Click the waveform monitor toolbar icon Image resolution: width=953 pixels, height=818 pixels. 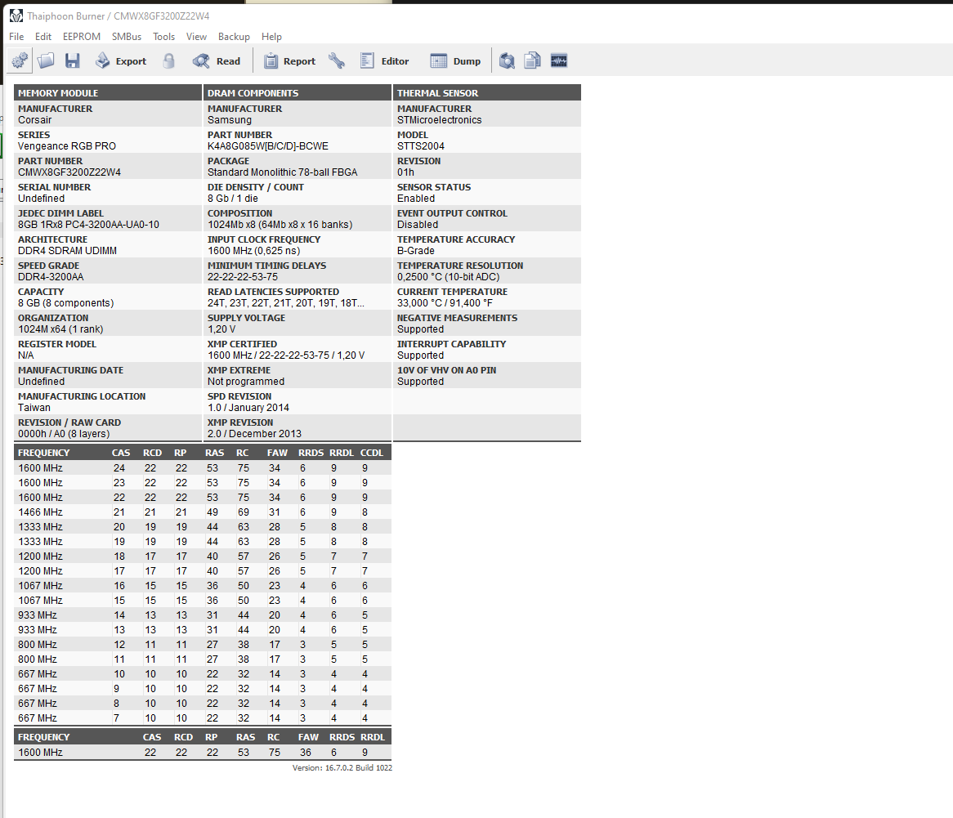[559, 60]
